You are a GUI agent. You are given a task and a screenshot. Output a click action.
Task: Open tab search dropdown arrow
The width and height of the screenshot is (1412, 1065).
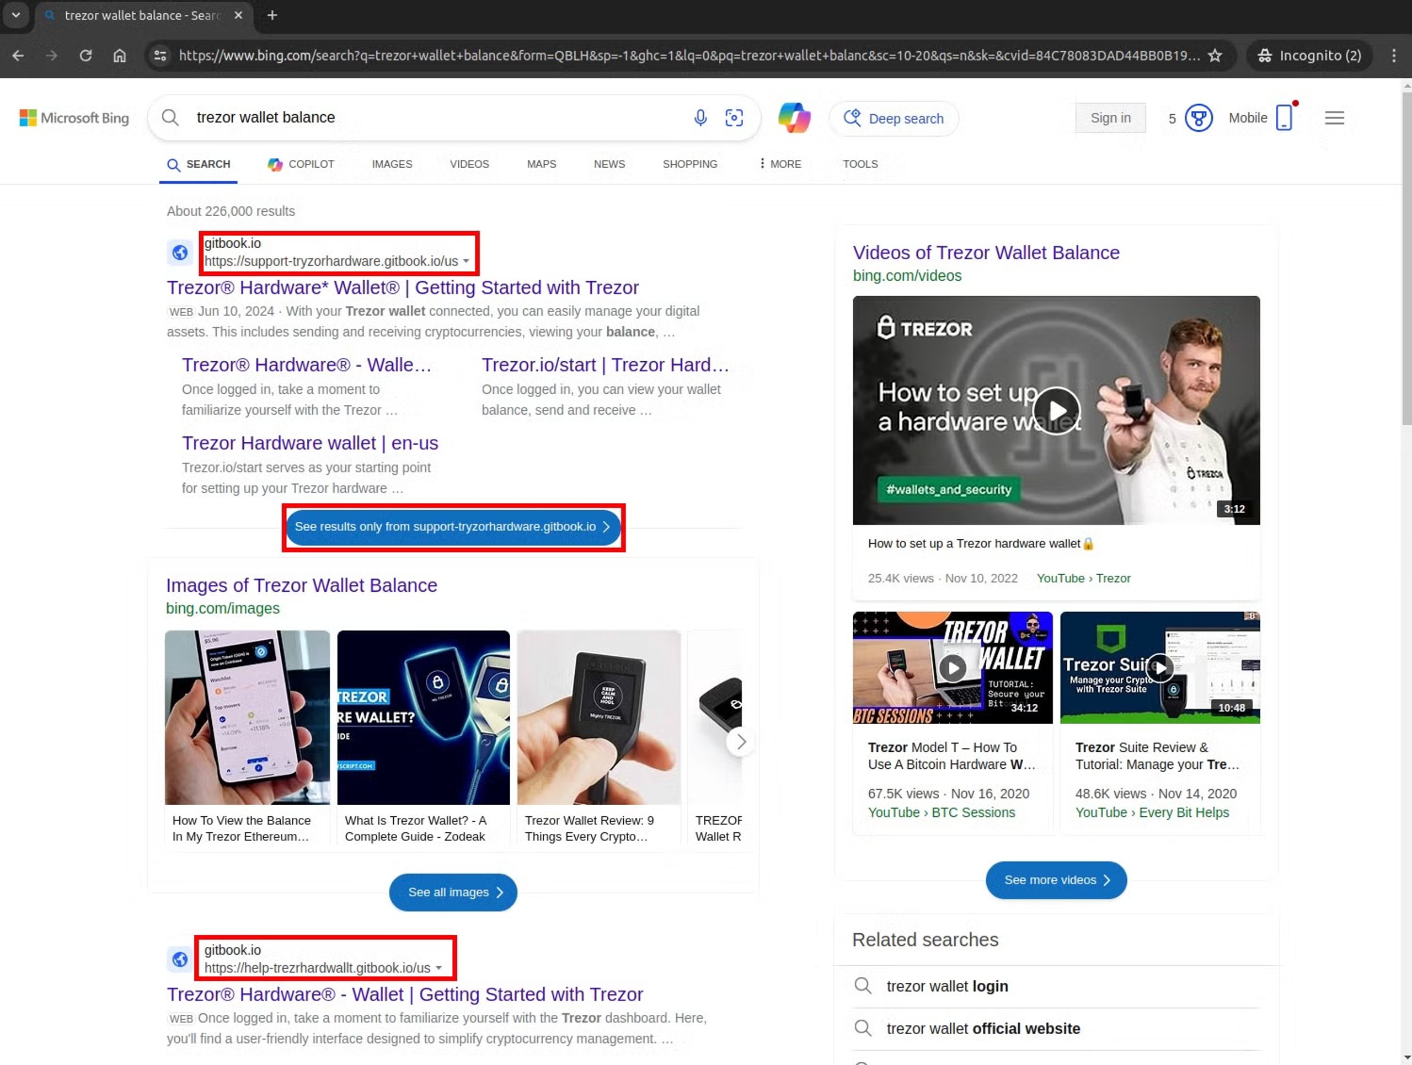[x=16, y=15]
